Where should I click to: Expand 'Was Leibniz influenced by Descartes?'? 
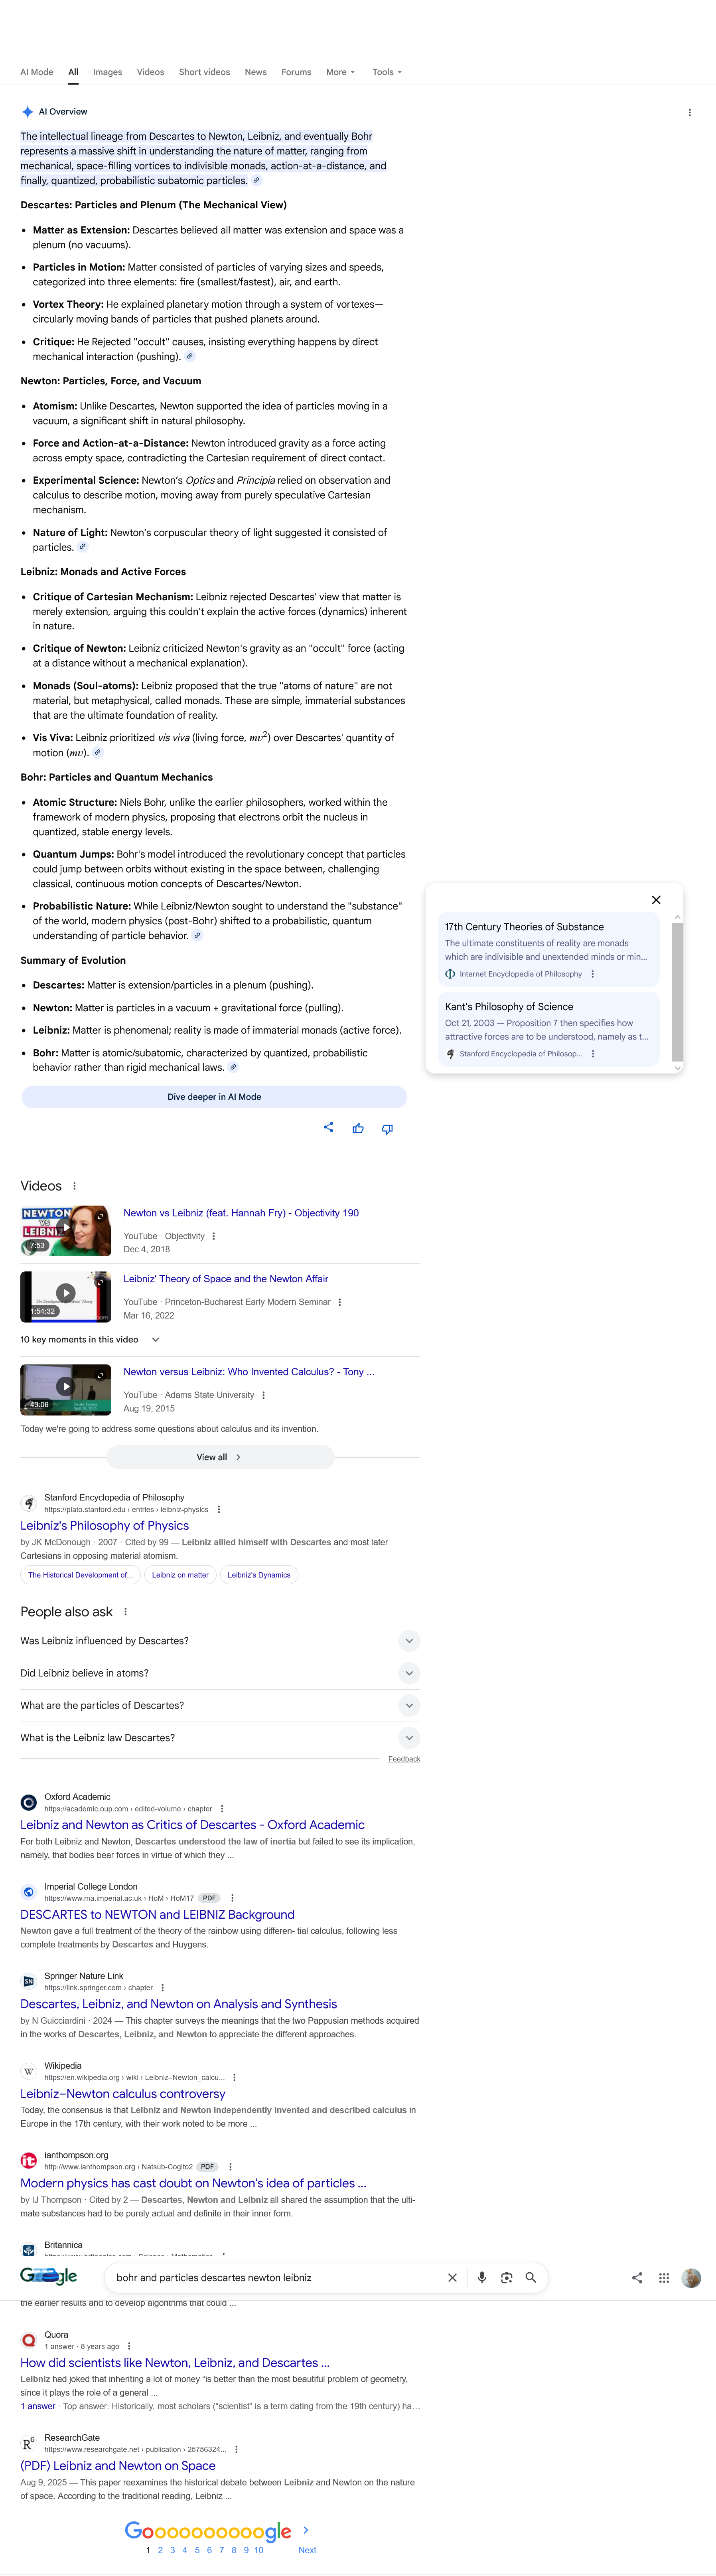tap(220, 1641)
